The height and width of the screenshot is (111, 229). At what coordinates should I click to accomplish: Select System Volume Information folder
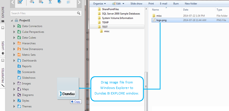coord(116,18)
